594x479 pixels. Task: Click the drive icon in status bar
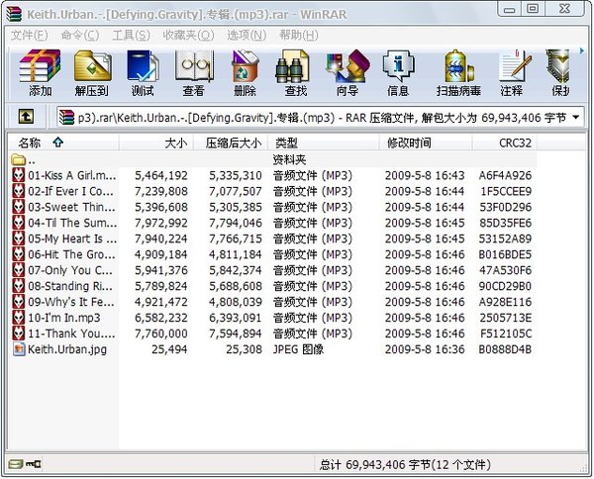(16, 464)
